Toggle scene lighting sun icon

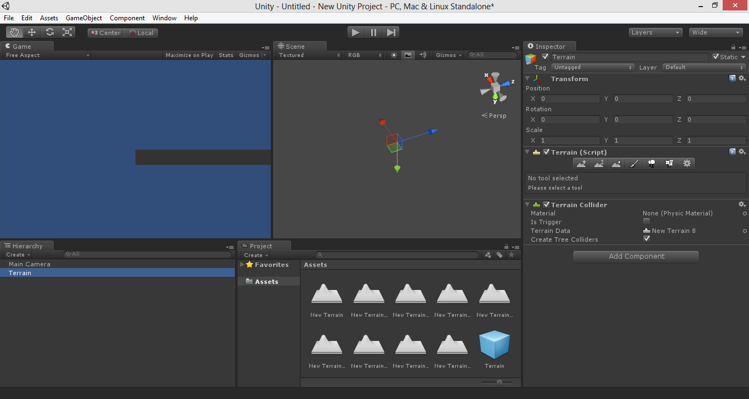click(394, 55)
